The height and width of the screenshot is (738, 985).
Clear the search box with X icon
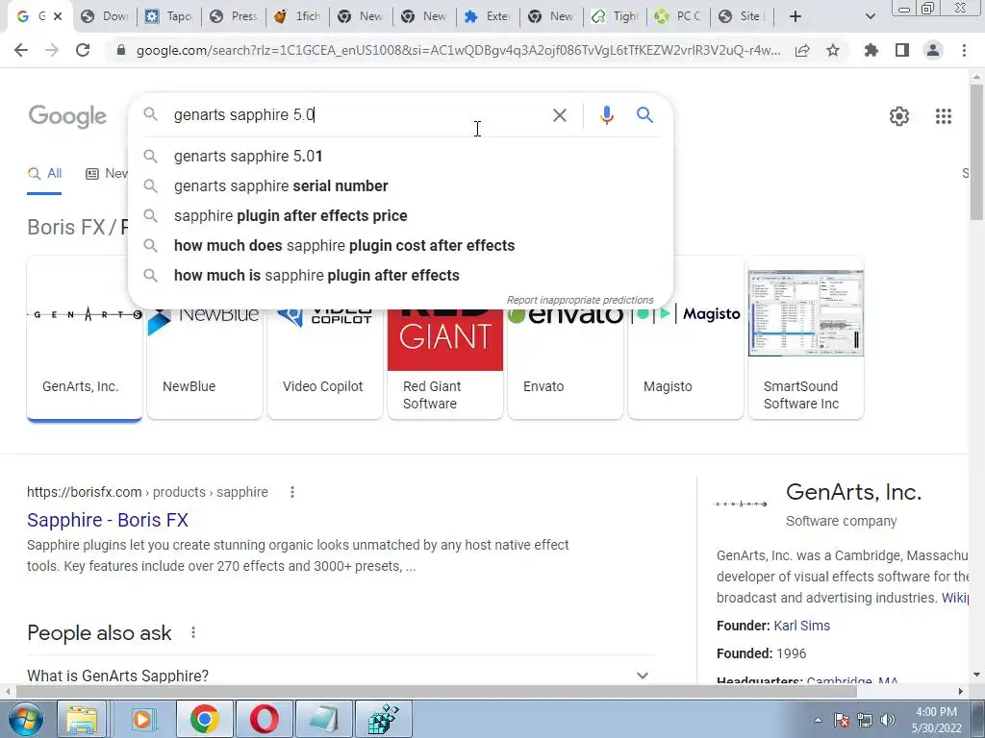(x=560, y=115)
